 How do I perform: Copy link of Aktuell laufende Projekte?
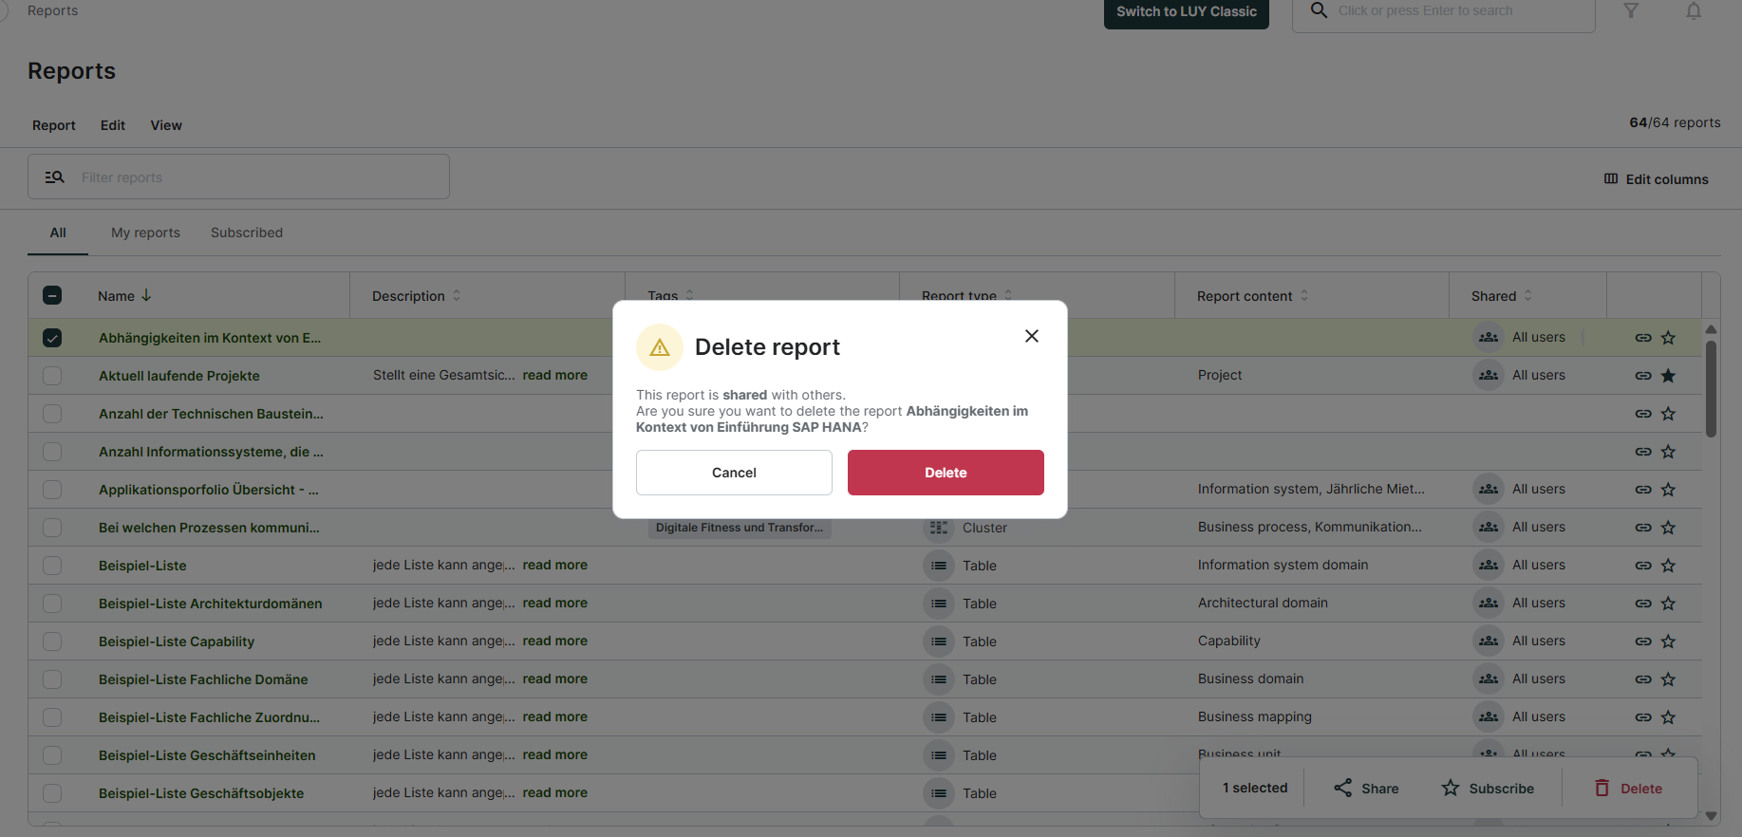point(1642,376)
